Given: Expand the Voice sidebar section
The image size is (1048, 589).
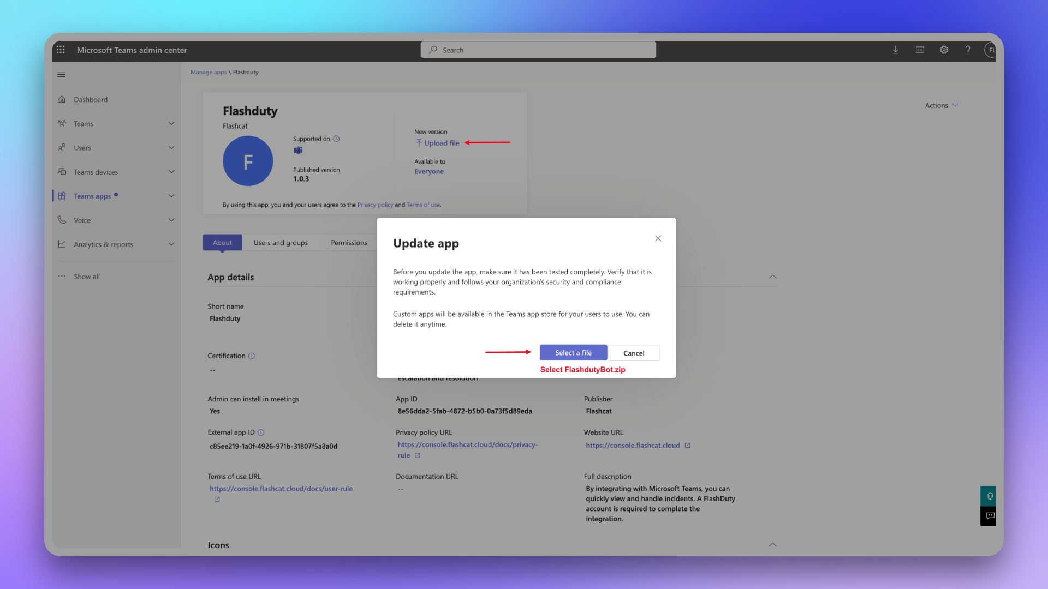Looking at the screenshot, I should tap(171, 220).
